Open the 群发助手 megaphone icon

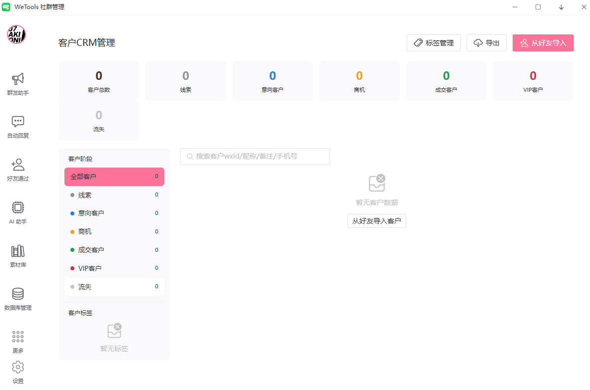pos(18,79)
